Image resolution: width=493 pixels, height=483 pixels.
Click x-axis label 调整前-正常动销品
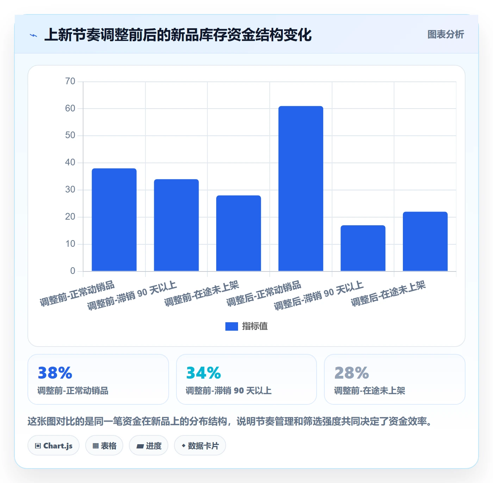pyautogui.click(x=77, y=293)
